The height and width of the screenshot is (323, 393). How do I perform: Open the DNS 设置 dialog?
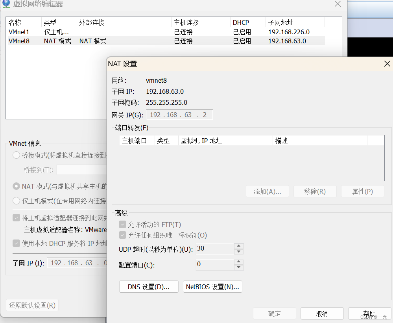tap(148, 286)
